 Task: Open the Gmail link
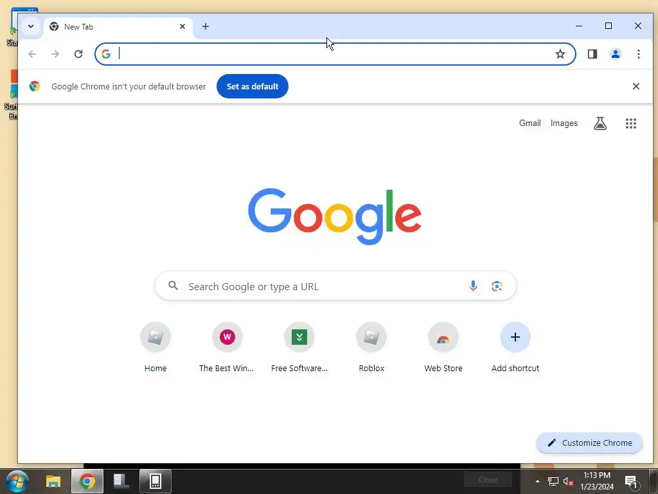point(529,123)
